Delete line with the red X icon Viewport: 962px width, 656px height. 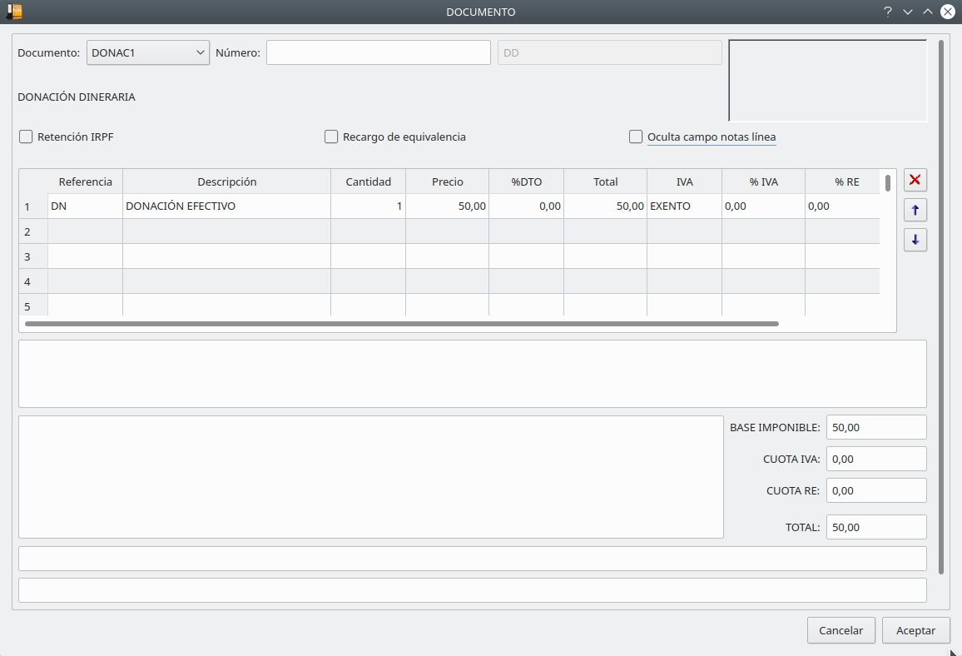pyautogui.click(x=915, y=180)
